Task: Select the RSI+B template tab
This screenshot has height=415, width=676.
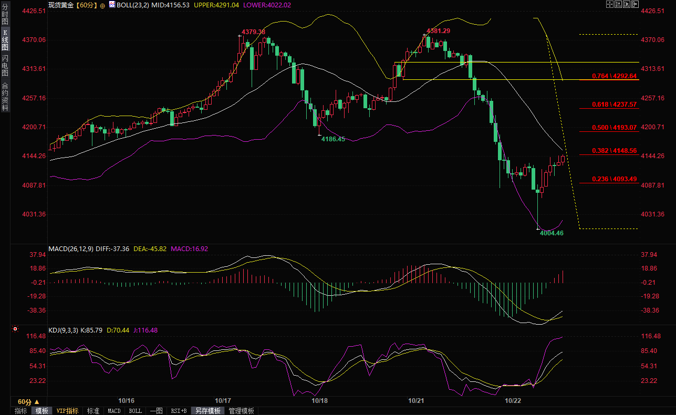Action: pos(179,411)
